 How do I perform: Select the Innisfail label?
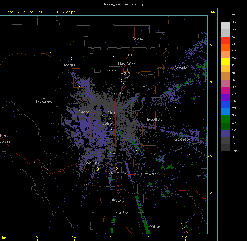pos(119,93)
